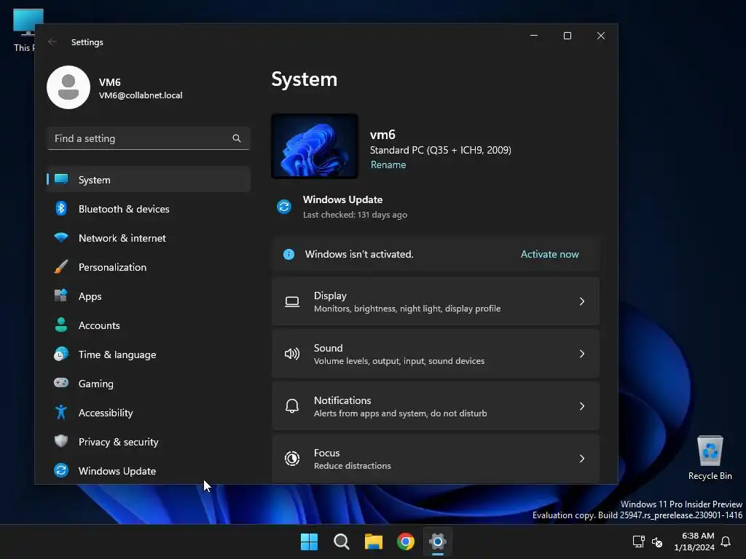Open Sound via volume levels description
The height and width of the screenshot is (559, 746).
point(399,361)
